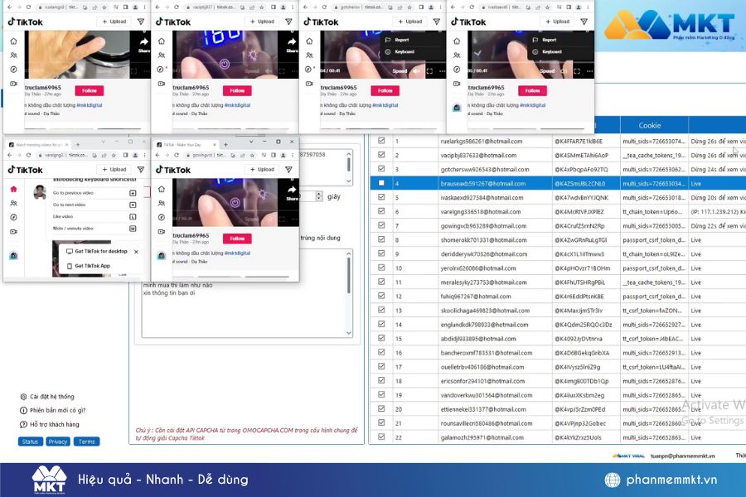Close Get TikTok for desktop popup
The height and width of the screenshot is (497, 746).
click(x=137, y=251)
